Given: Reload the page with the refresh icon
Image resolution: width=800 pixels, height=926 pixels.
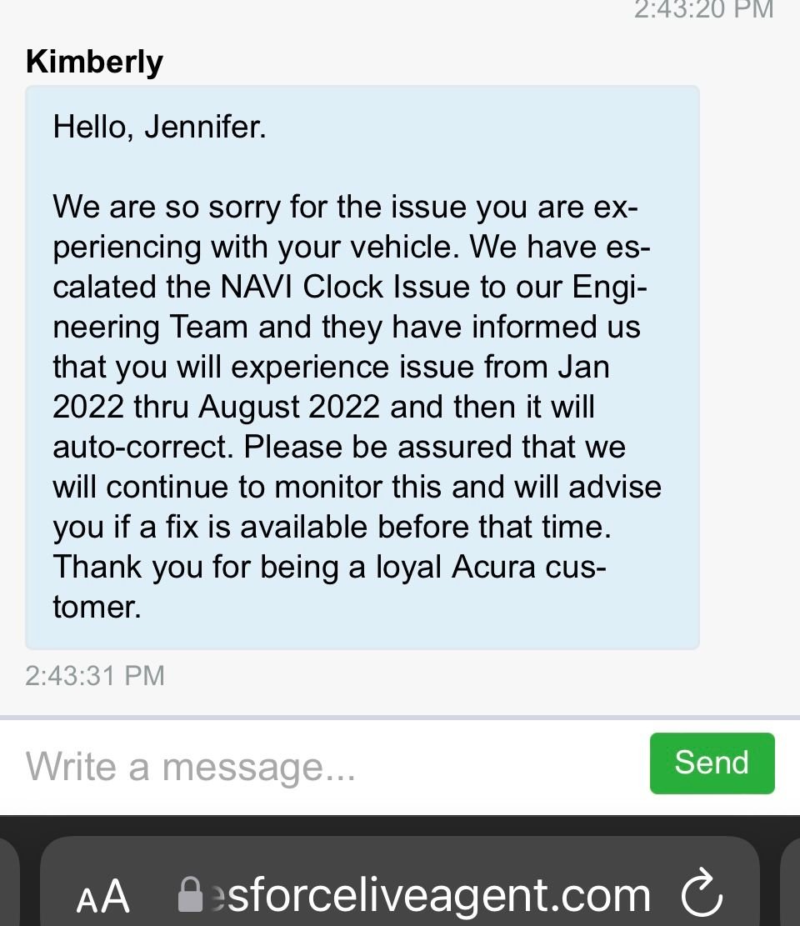Looking at the screenshot, I should (x=702, y=894).
